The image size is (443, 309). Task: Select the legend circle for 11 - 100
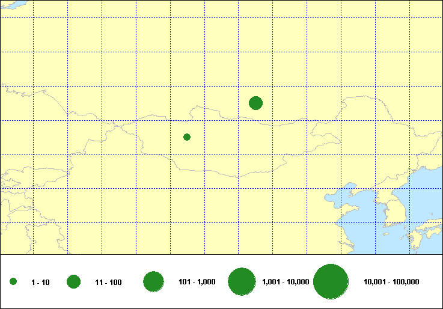pos(74,281)
